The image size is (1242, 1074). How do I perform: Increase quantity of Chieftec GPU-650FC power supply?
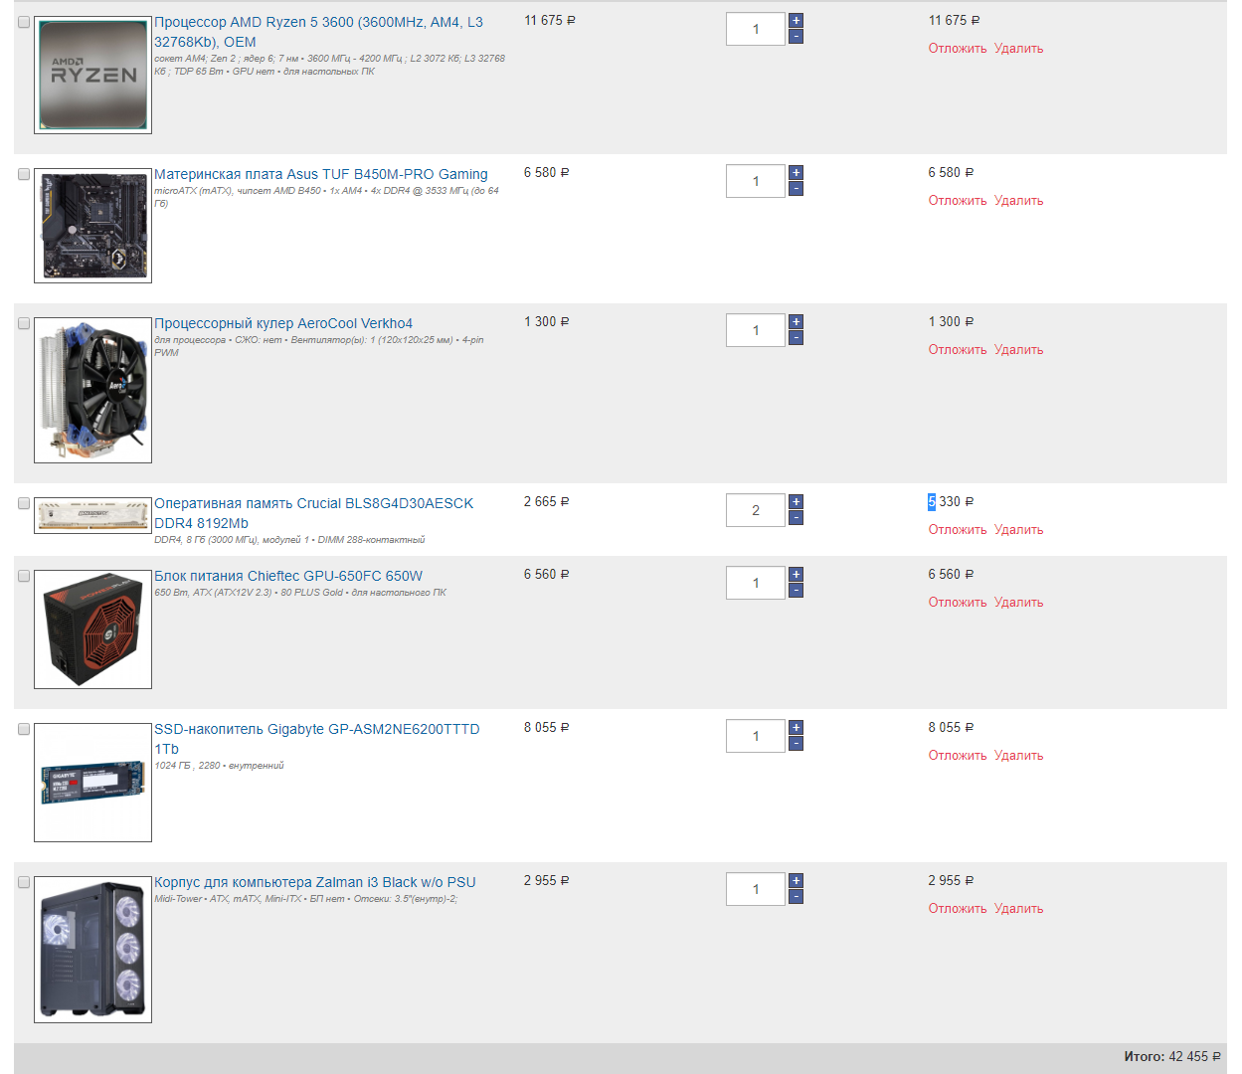coord(796,575)
